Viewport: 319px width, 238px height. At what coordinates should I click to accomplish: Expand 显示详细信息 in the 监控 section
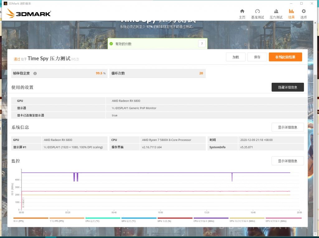pos(288,161)
